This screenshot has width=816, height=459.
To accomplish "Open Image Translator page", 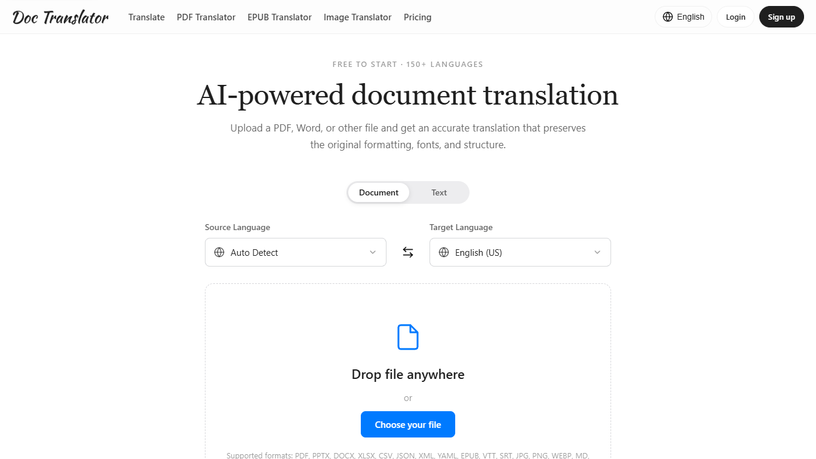I will point(358,17).
